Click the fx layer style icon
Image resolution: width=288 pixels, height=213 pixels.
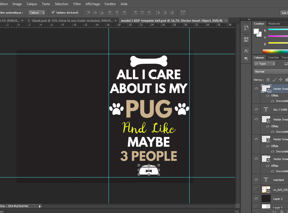[x=282, y=211]
